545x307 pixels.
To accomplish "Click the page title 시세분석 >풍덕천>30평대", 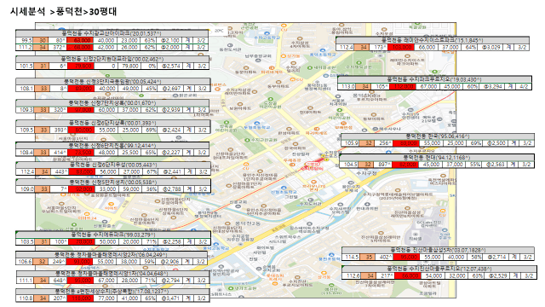I will click(x=63, y=11).
